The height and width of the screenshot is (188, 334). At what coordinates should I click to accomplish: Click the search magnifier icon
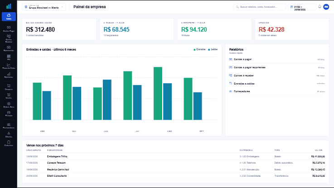click(x=237, y=7)
